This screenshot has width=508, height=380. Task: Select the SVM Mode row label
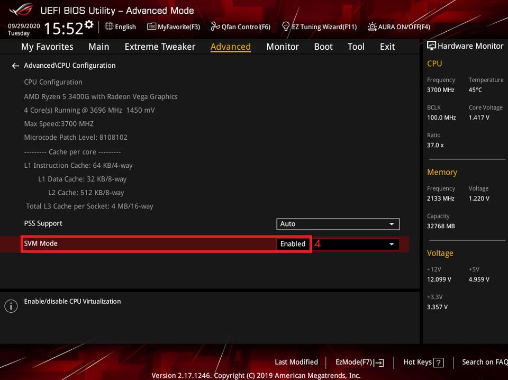click(41, 243)
